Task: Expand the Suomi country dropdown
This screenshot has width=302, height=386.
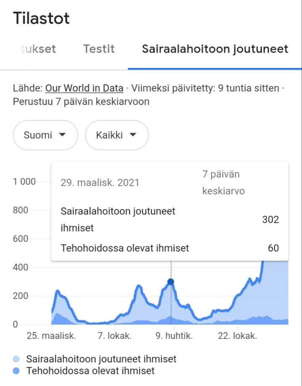Action: click(45, 135)
